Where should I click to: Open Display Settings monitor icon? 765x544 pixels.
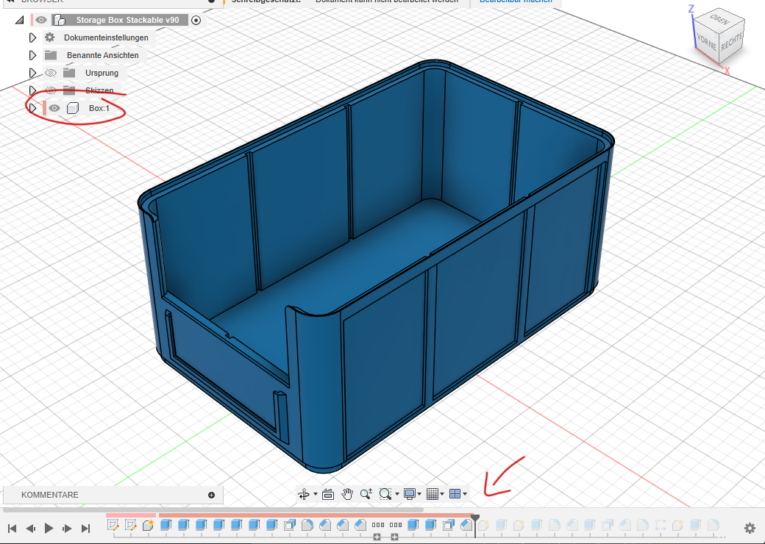(x=409, y=494)
